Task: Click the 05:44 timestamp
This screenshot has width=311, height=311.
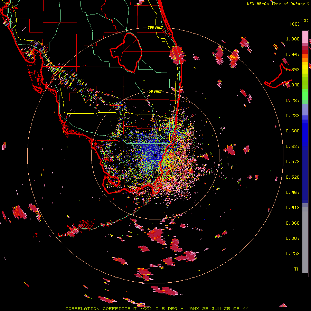Action: [241, 309]
